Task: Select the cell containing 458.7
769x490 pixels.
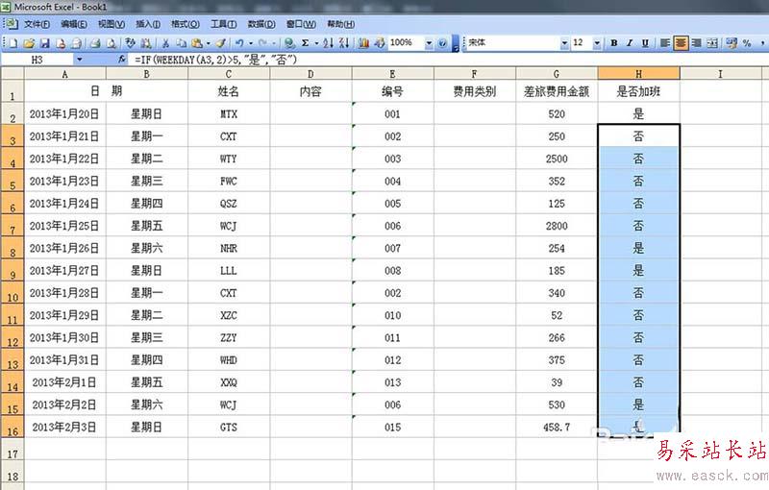Action: (557, 428)
